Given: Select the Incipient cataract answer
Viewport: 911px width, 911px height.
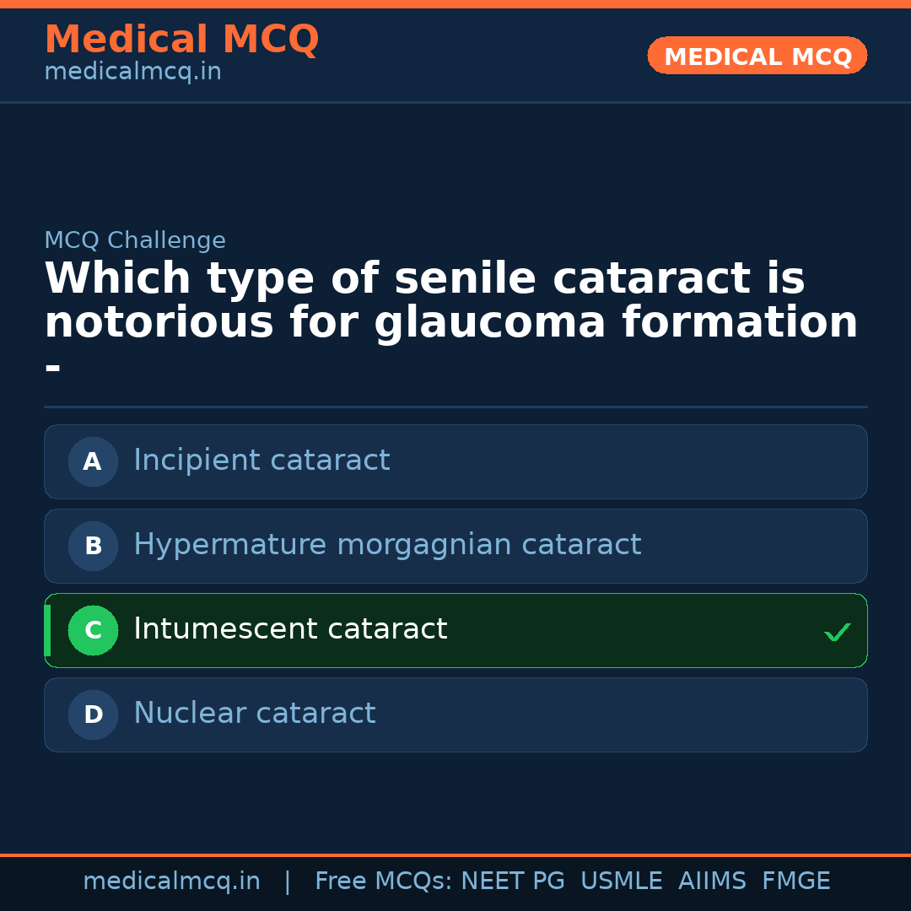Looking at the screenshot, I should 261,461.
